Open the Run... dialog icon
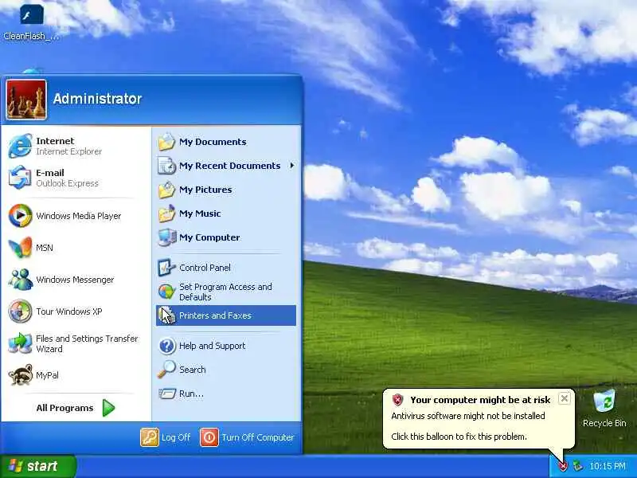 click(166, 394)
